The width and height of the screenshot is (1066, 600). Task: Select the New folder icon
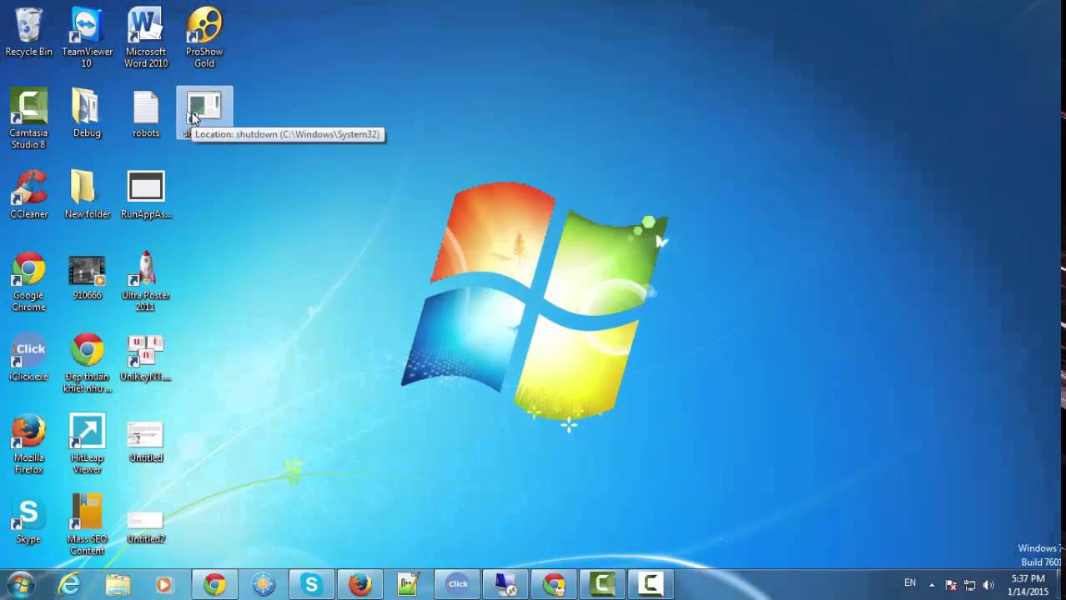coord(87,194)
